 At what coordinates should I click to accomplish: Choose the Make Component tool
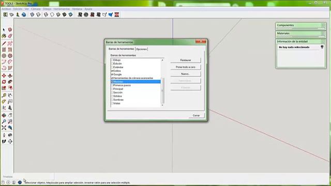click(10, 30)
